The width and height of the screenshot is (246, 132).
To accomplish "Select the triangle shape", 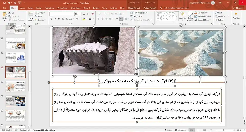I will tap(161, 16).
